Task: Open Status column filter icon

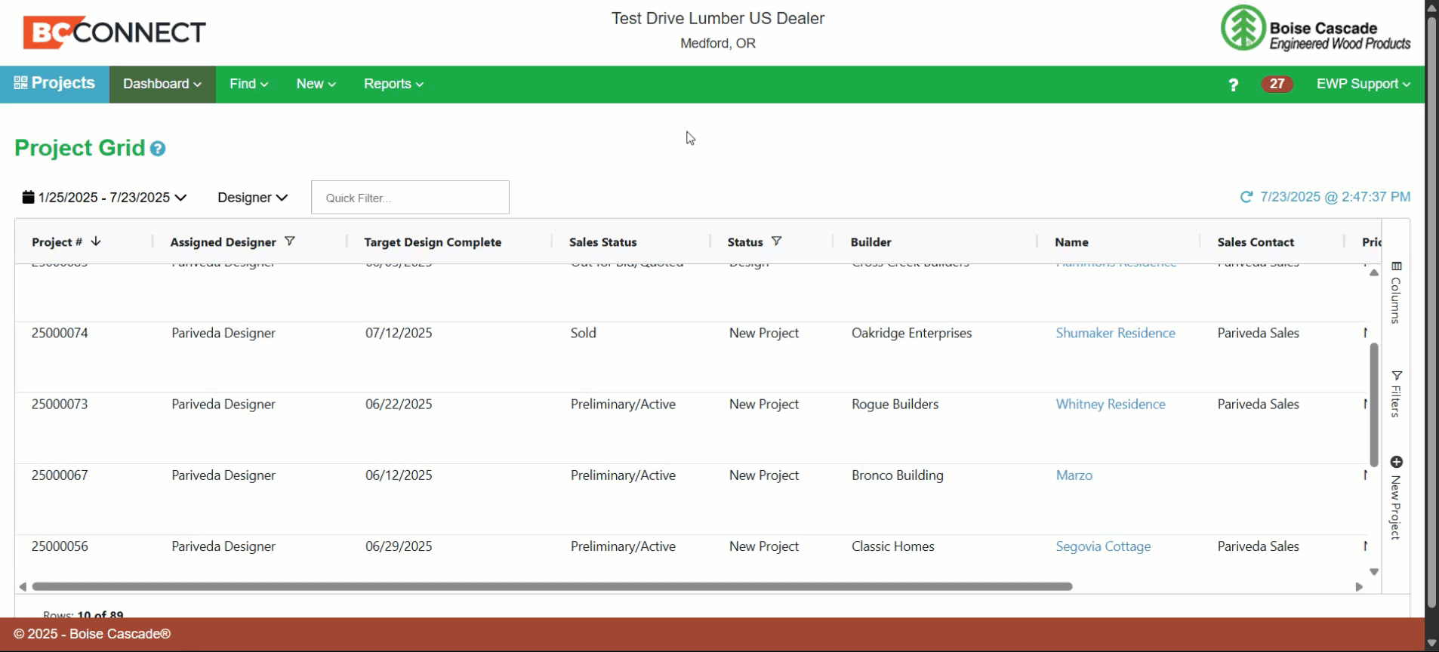Action: tap(776, 241)
